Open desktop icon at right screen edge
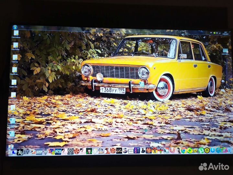 click(225, 51)
